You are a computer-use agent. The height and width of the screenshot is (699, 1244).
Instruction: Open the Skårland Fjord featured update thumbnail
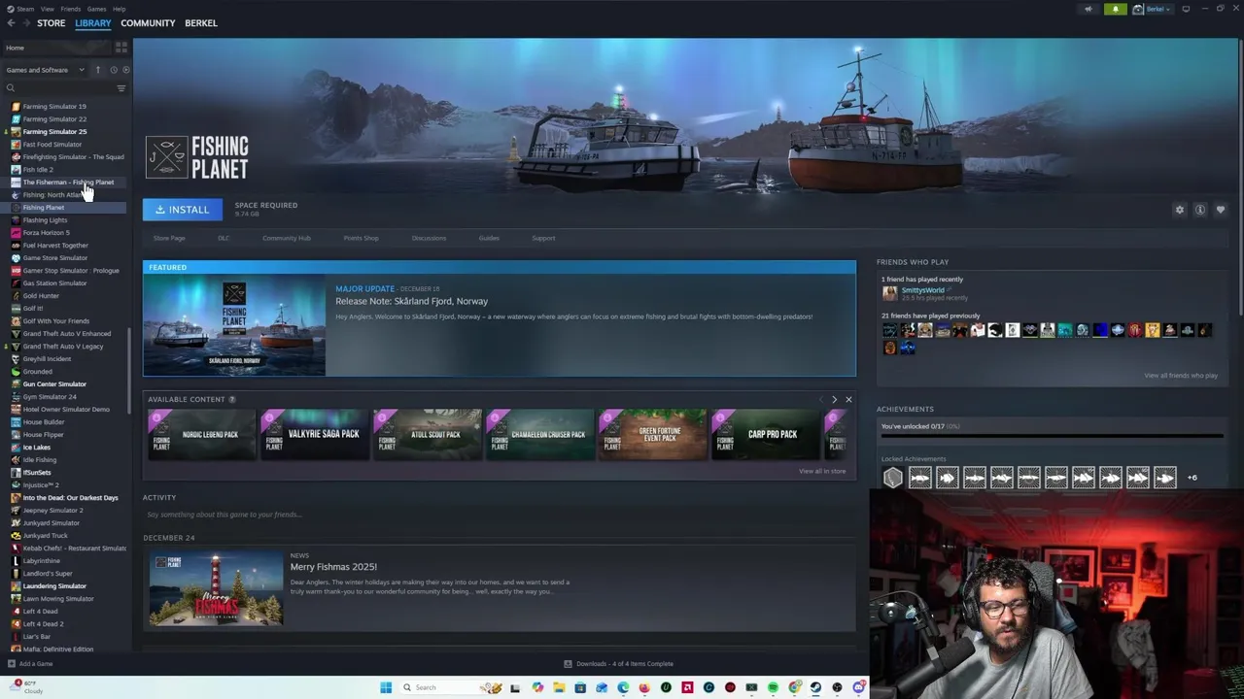(234, 325)
